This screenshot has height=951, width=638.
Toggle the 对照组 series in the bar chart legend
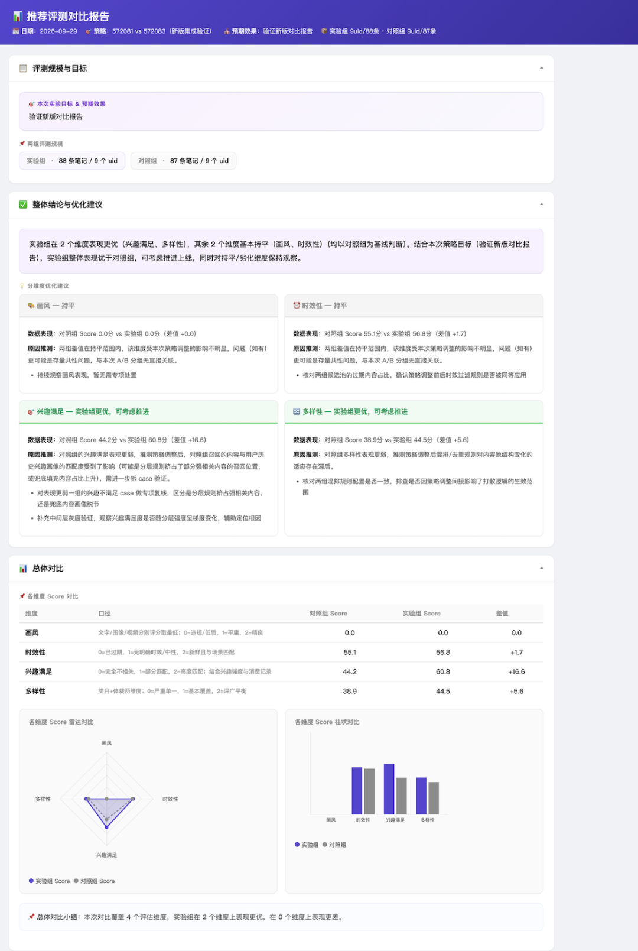334,845
